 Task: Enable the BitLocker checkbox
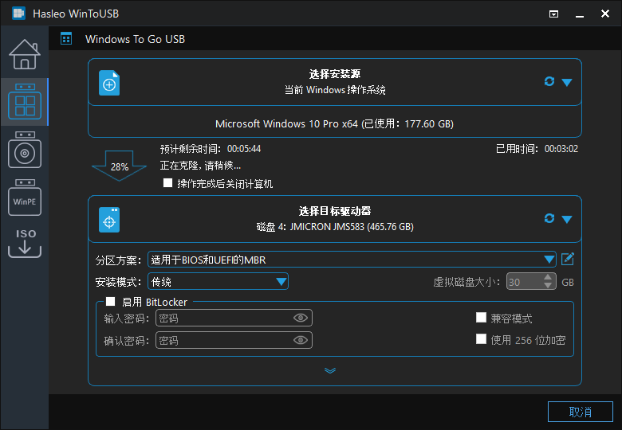(x=111, y=302)
